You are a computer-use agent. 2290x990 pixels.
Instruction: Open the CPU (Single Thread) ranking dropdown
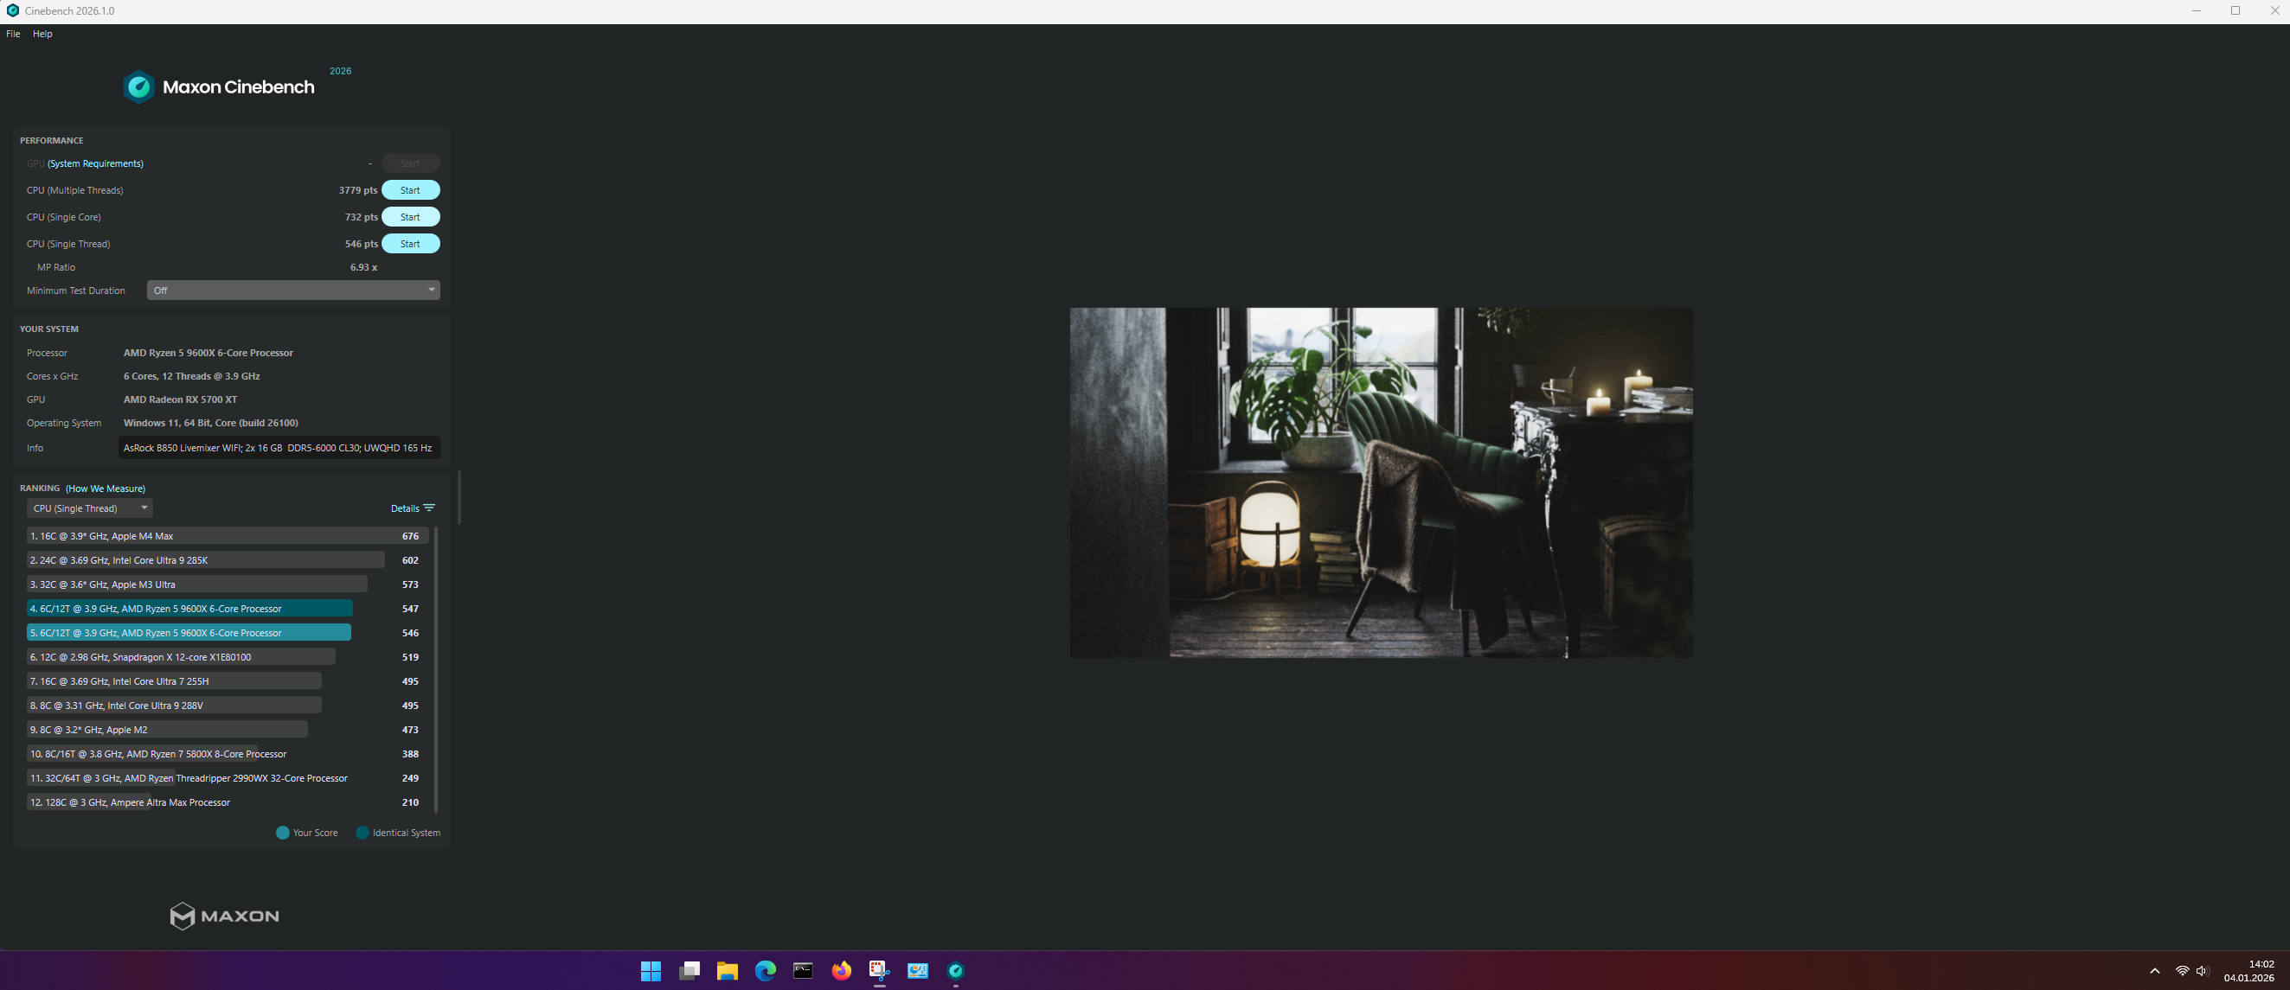click(x=90, y=508)
